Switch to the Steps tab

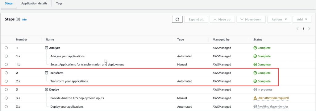[x=9, y=3]
